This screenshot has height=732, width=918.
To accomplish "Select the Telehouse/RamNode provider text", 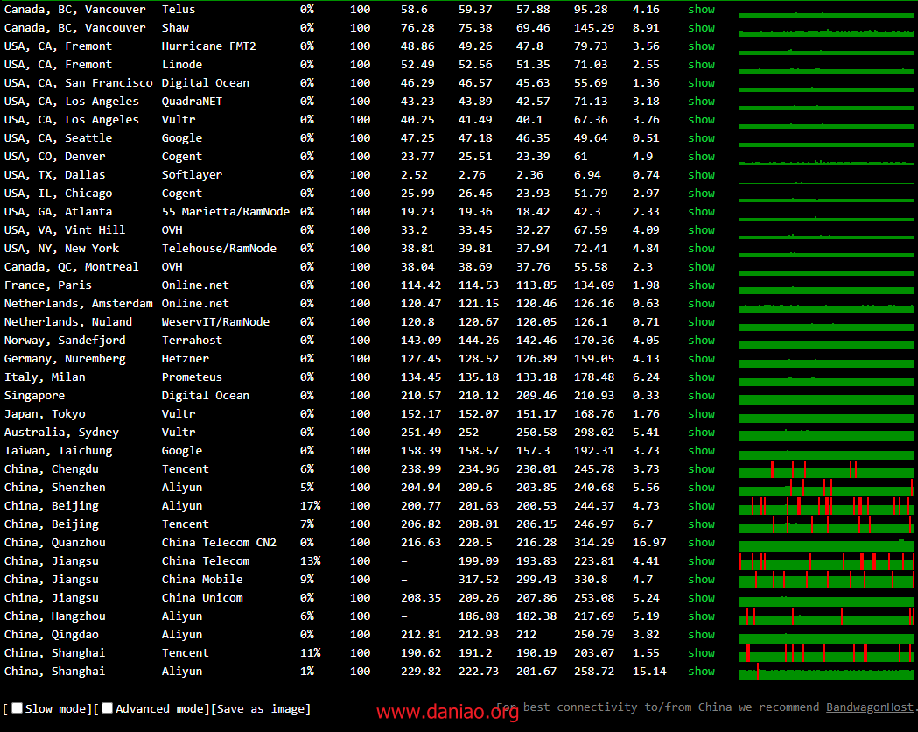I will click(x=219, y=249).
